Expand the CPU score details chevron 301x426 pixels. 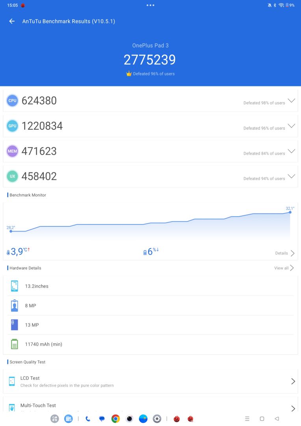pyautogui.click(x=291, y=101)
